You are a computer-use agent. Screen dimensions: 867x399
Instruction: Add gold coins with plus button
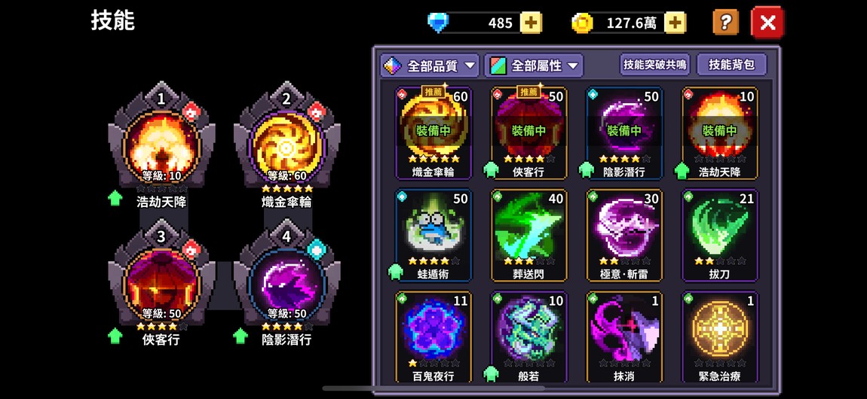676,23
